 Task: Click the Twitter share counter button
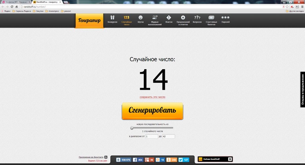(184, 159)
